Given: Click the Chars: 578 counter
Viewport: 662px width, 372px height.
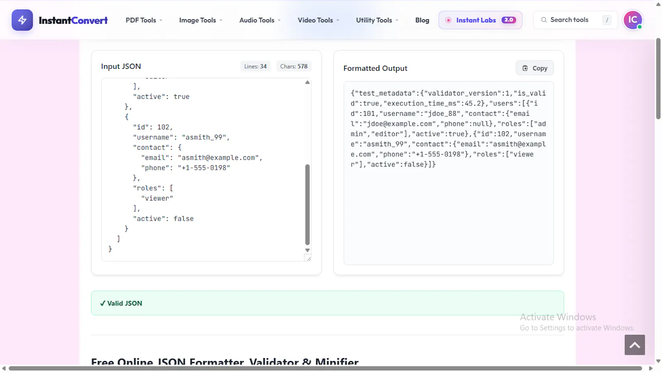Looking at the screenshot, I should pyautogui.click(x=294, y=66).
